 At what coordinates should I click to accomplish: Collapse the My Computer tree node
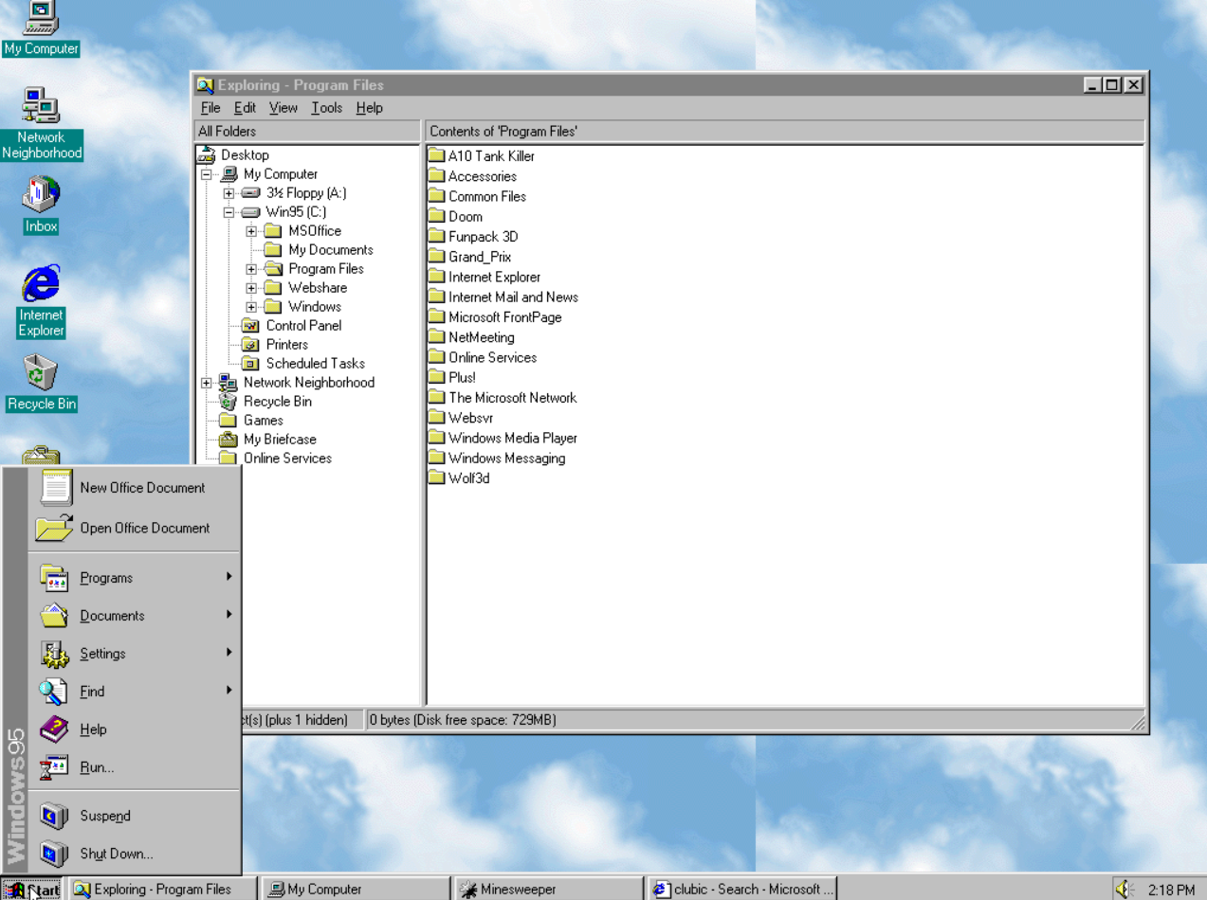click(x=205, y=173)
